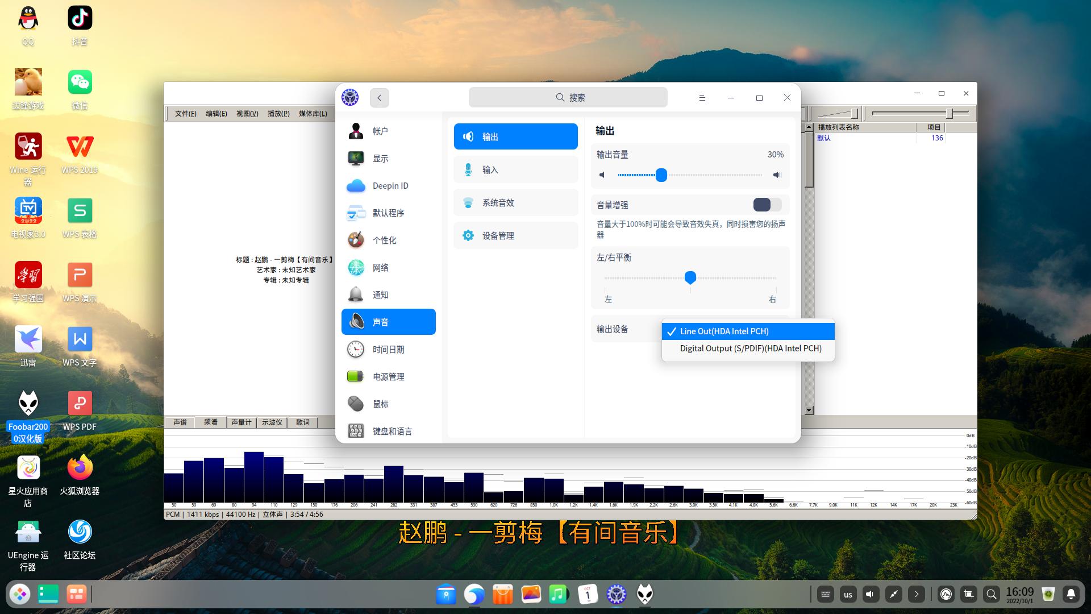Mute output via the speaker icon
This screenshot has height=614, width=1091.
point(602,175)
